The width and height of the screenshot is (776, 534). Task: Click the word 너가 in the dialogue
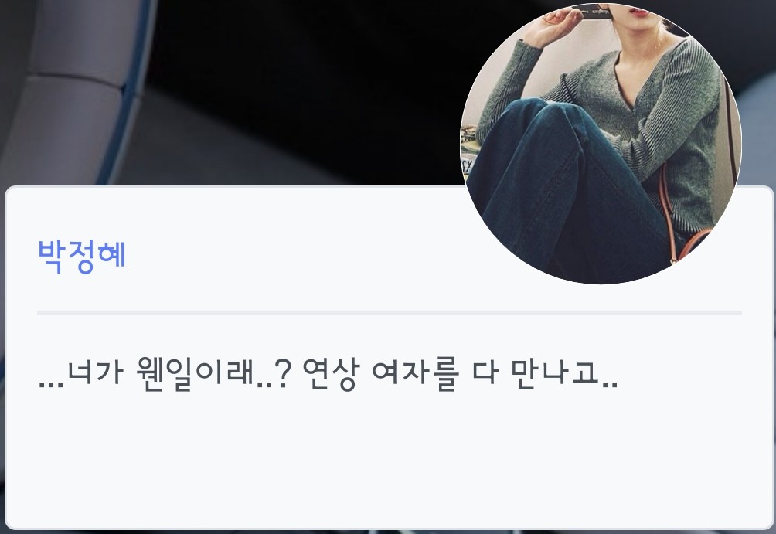[x=95, y=372]
